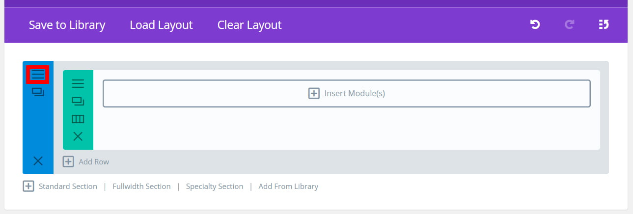
Task: Add a Specialty Section
Action: pyautogui.click(x=215, y=187)
